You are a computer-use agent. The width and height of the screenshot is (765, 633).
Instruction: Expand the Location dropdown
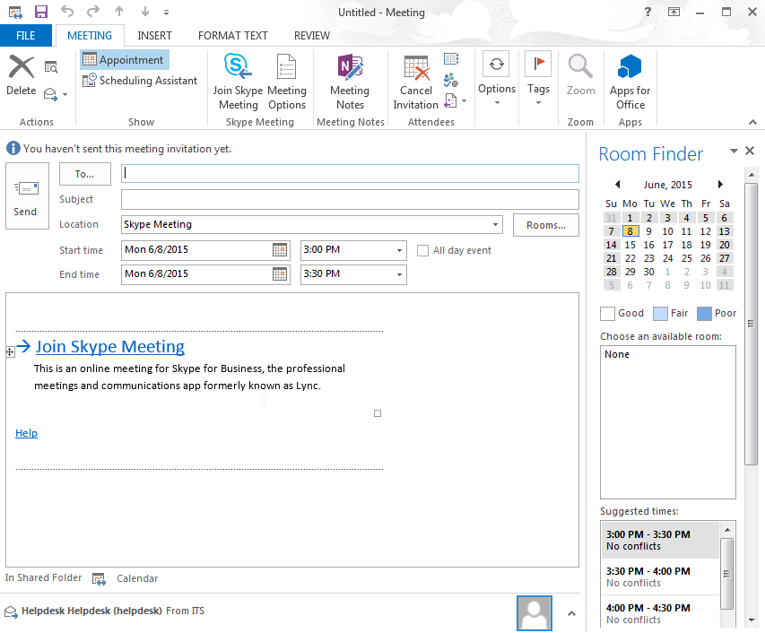495,224
